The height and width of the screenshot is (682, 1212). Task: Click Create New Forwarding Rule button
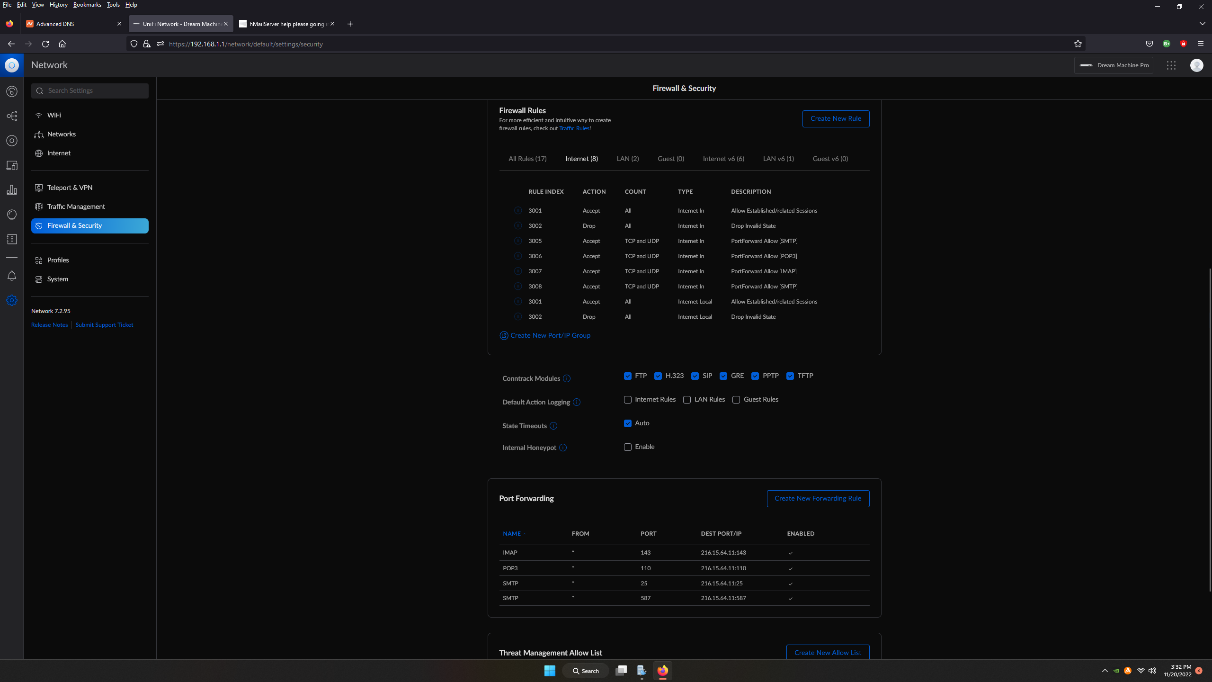click(x=818, y=498)
